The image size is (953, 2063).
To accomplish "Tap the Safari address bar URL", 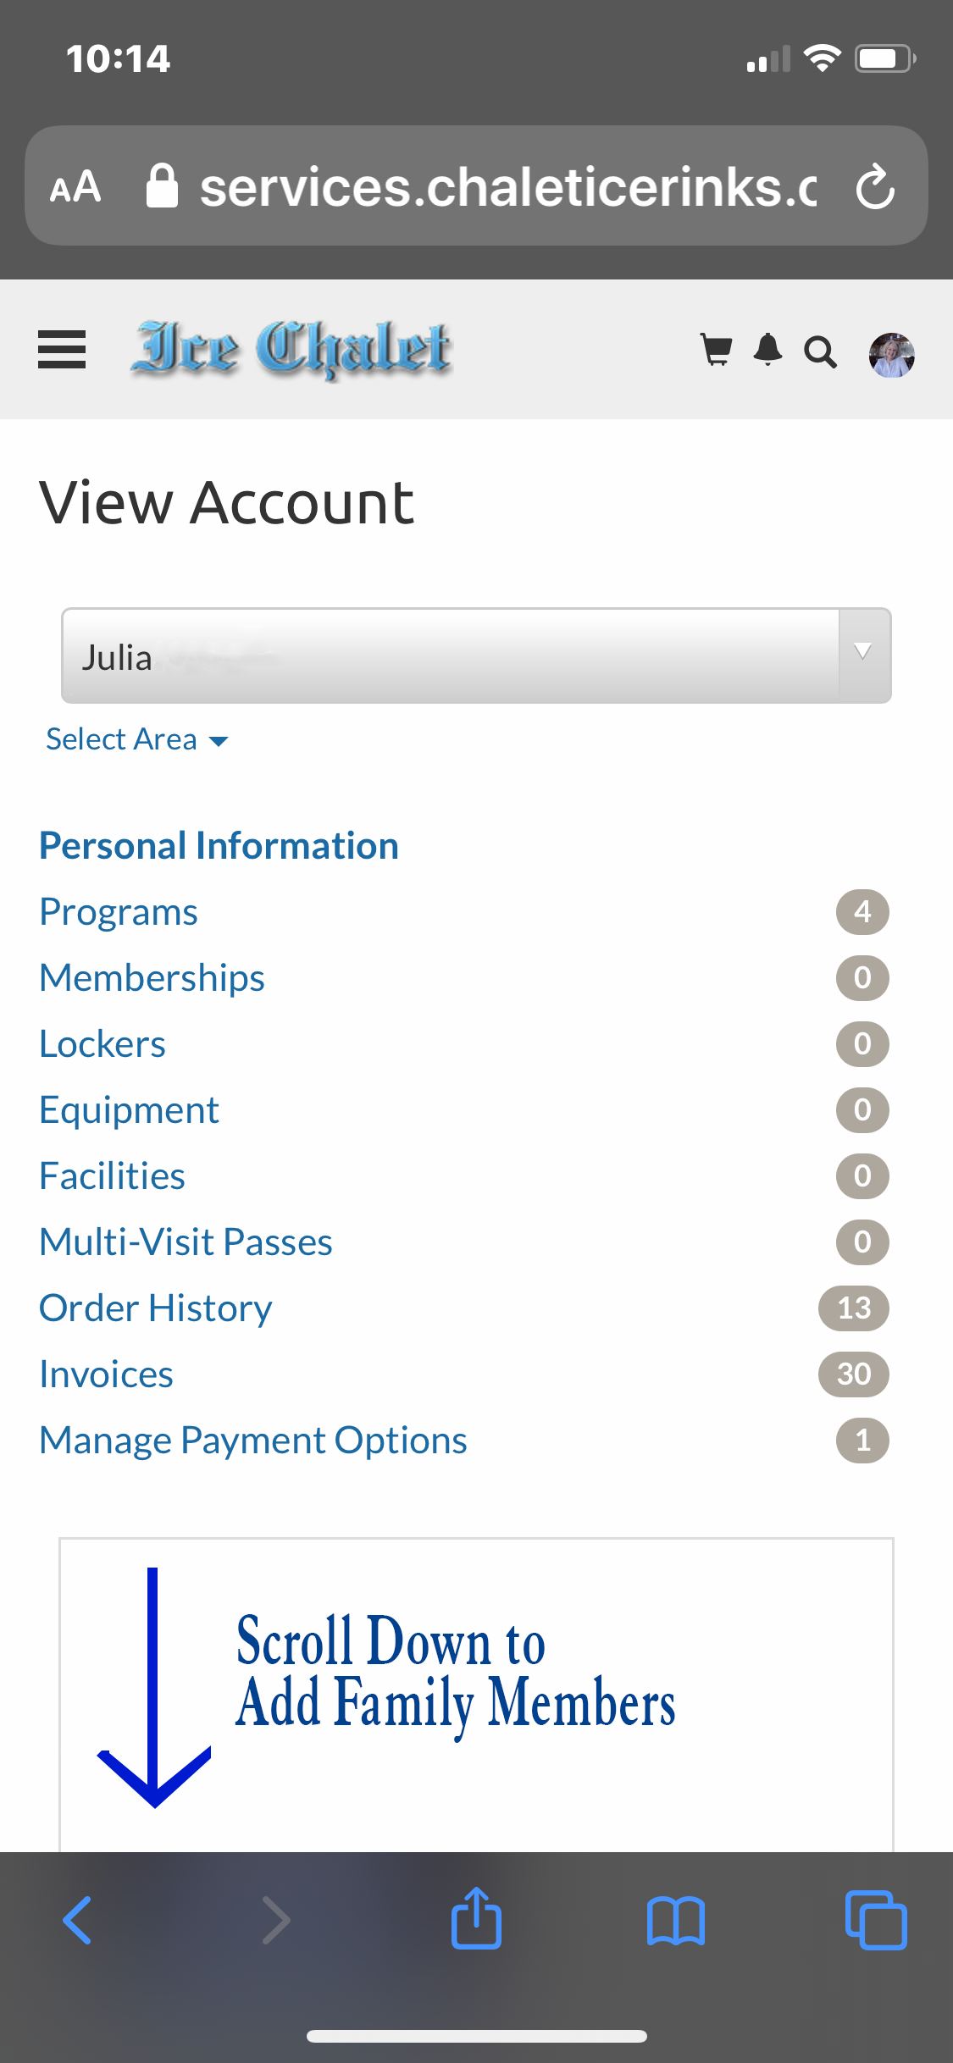I will click(507, 186).
